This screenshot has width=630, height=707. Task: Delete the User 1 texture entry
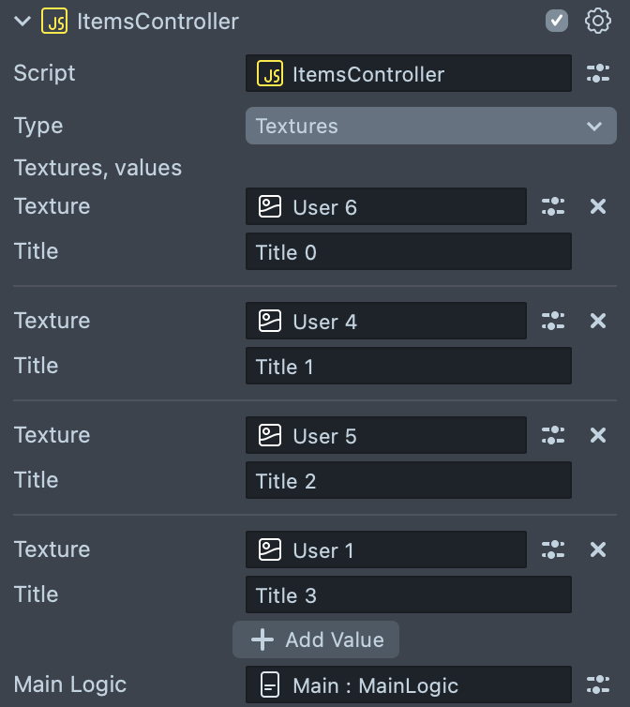tap(598, 549)
